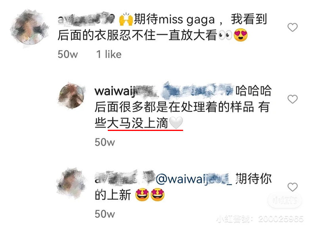Image resolution: width=317 pixels, height=233 pixels.
Task: Click the 50w timestamp below 的上新
Action: point(105,214)
